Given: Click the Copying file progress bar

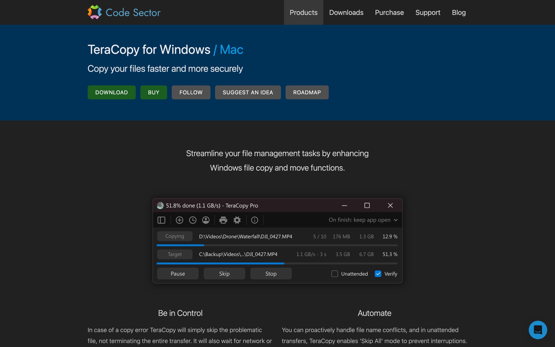Looking at the screenshot, I should 277,245.
